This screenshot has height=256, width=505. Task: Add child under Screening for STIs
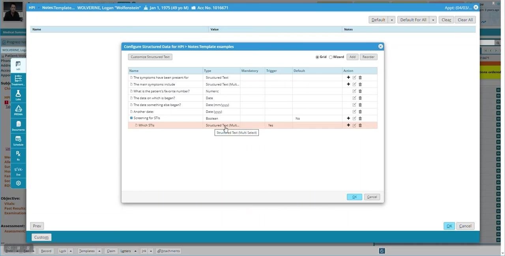pyautogui.click(x=348, y=118)
